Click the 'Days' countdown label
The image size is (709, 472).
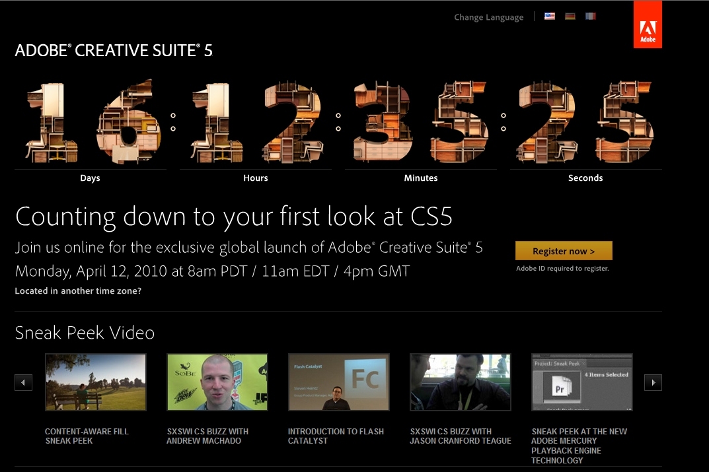(x=90, y=178)
